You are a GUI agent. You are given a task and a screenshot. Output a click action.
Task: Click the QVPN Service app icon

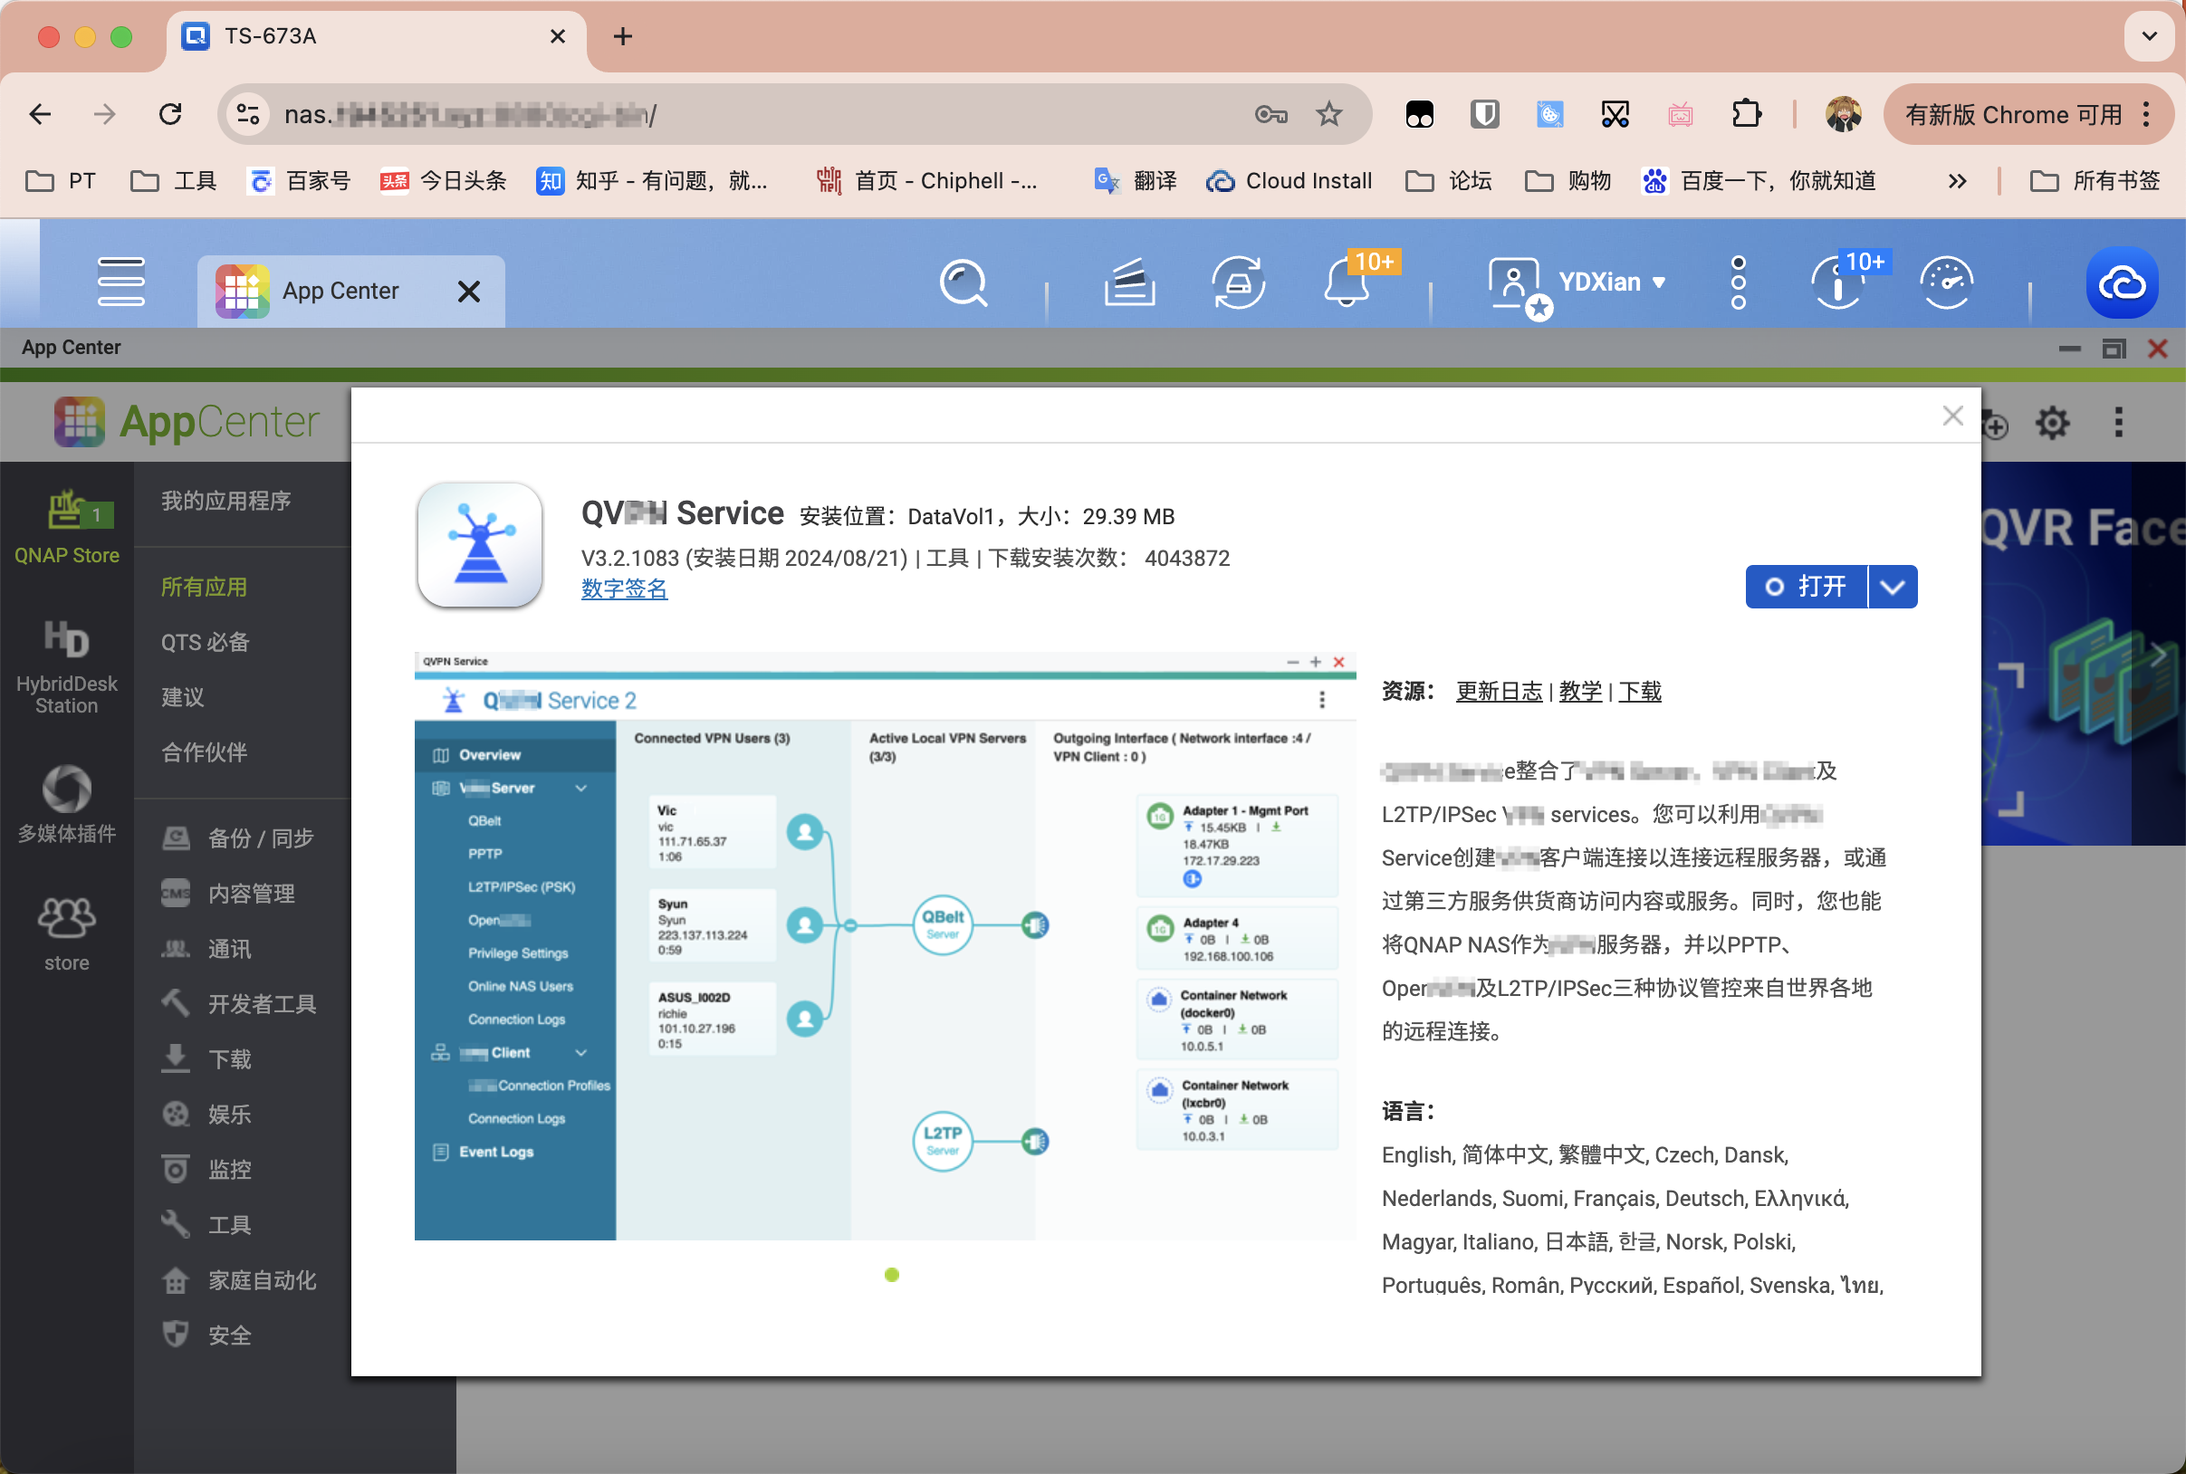click(480, 545)
